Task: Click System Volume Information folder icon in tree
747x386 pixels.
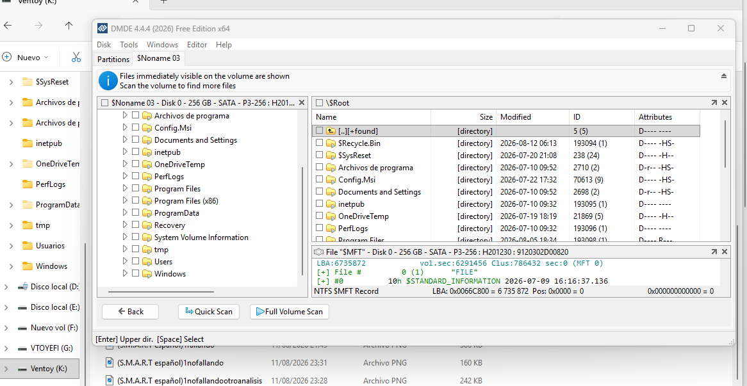Action: 147,237
